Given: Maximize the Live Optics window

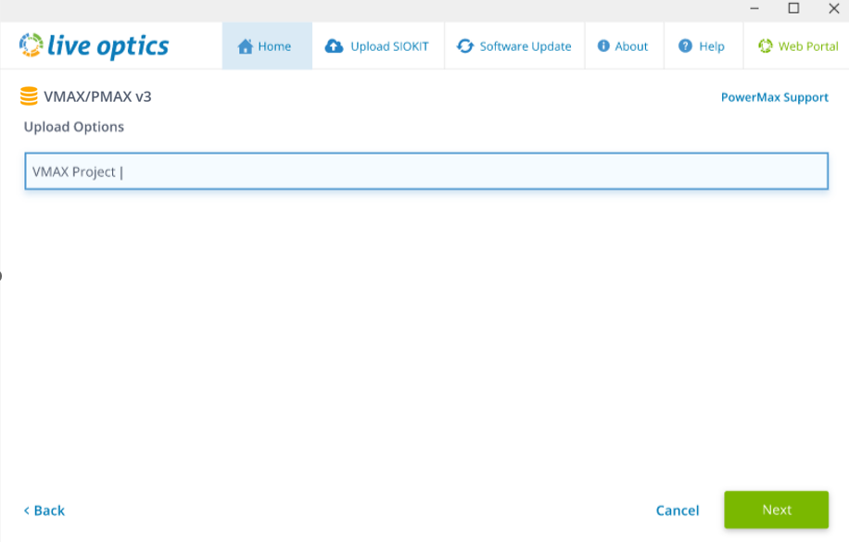Looking at the screenshot, I should click(x=793, y=8).
